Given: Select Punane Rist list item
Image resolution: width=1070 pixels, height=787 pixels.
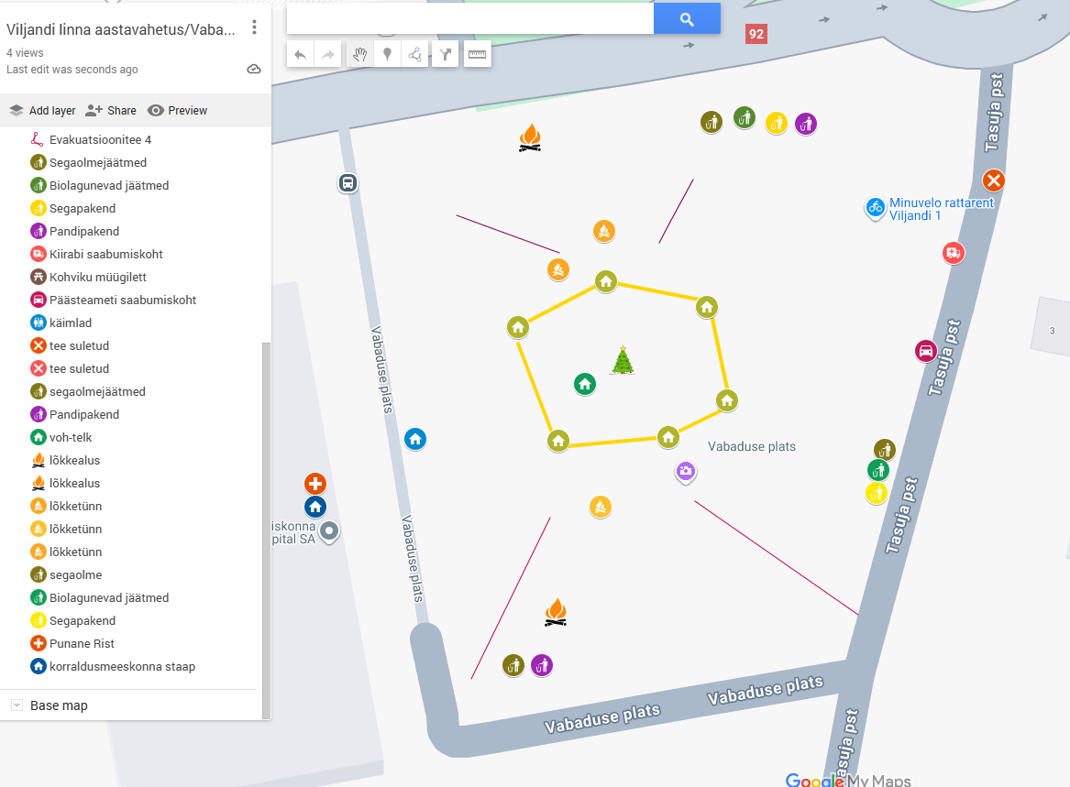Looking at the screenshot, I should point(82,643).
